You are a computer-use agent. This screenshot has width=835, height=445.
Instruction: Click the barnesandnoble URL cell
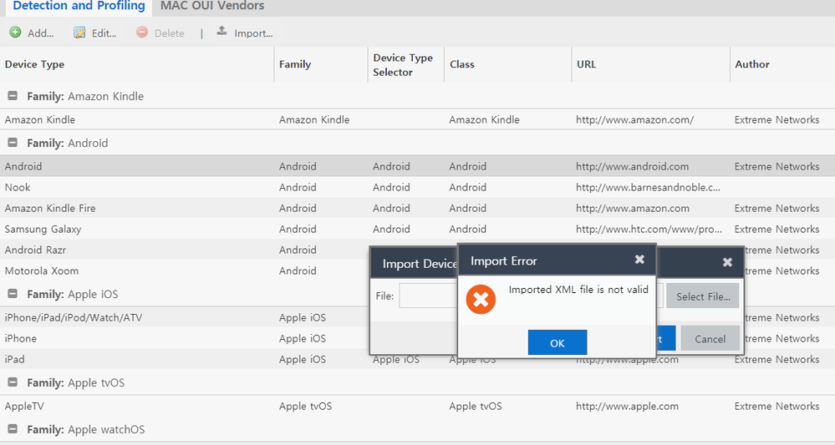coord(648,187)
